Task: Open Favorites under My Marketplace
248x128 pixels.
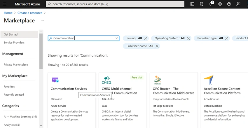Action: [9, 87]
